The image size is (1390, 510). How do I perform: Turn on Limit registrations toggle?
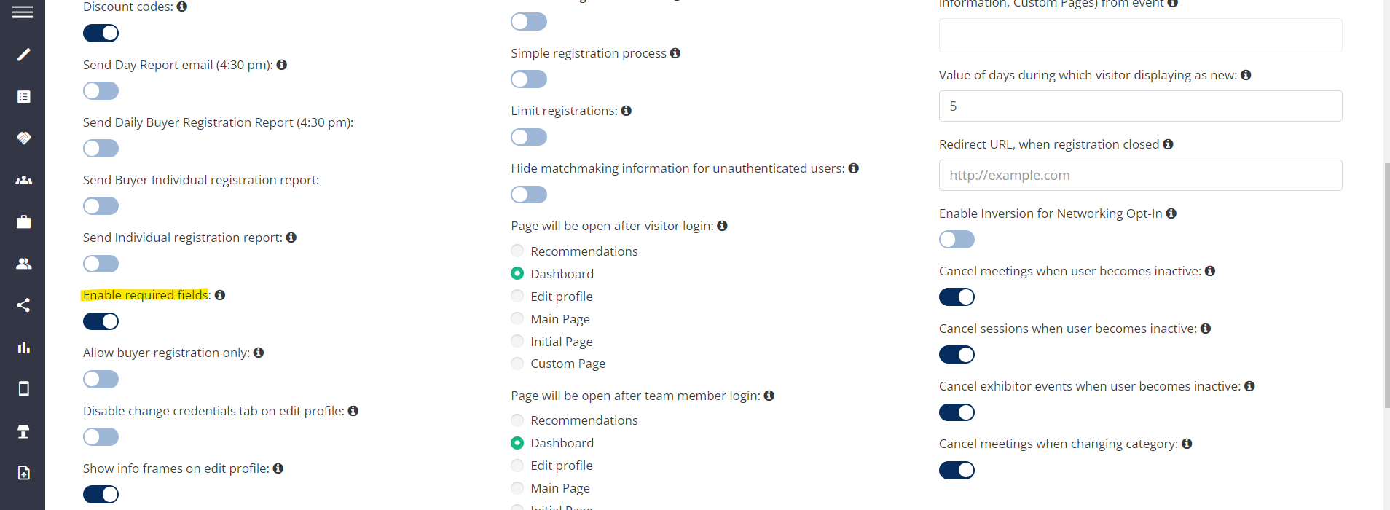[x=529, y=137]
